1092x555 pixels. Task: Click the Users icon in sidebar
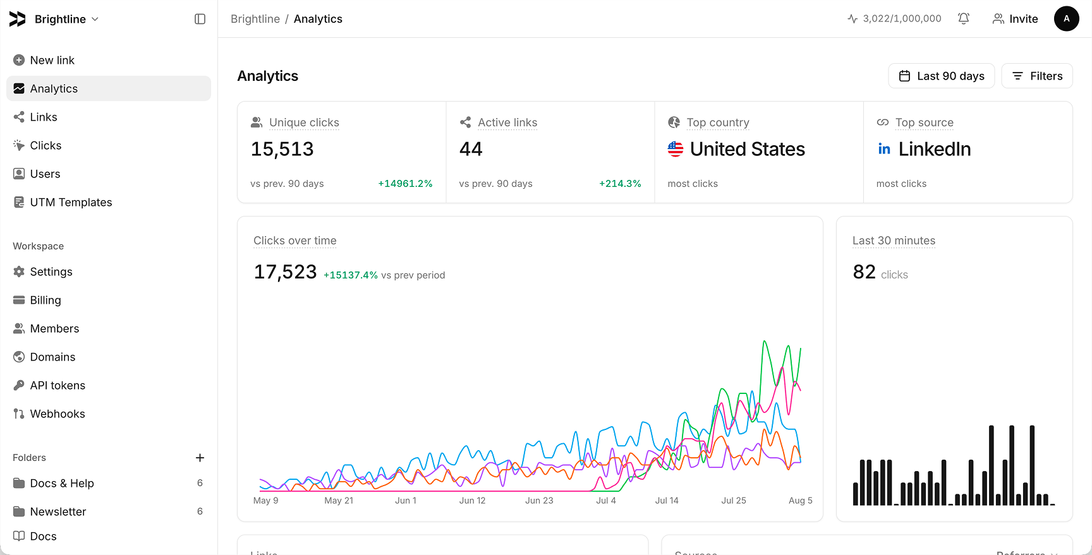click(19, 174)
